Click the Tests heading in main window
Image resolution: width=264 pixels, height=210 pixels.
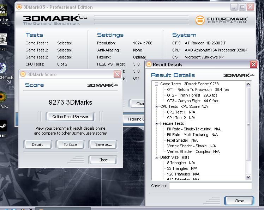pyautogui.click(x=34, y=35)
